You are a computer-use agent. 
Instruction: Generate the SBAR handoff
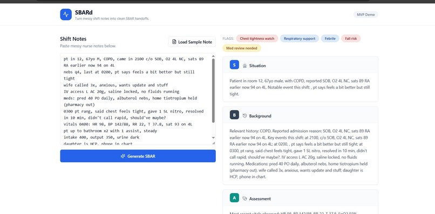138,156
